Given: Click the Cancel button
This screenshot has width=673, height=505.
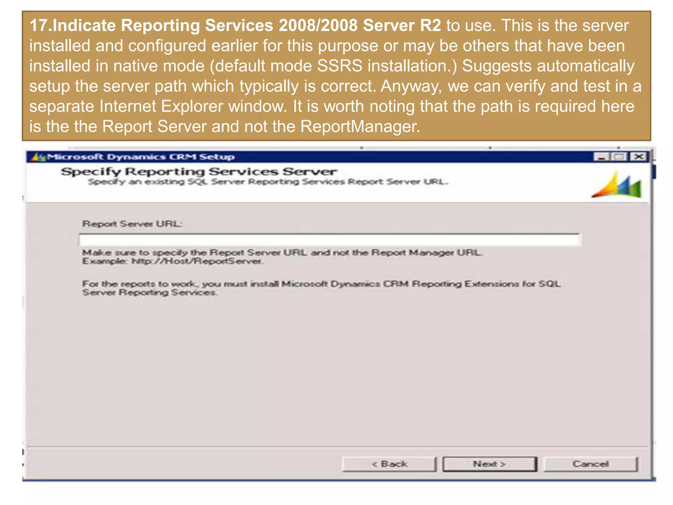Looking at the screenshot, I should tap(591, 464).
